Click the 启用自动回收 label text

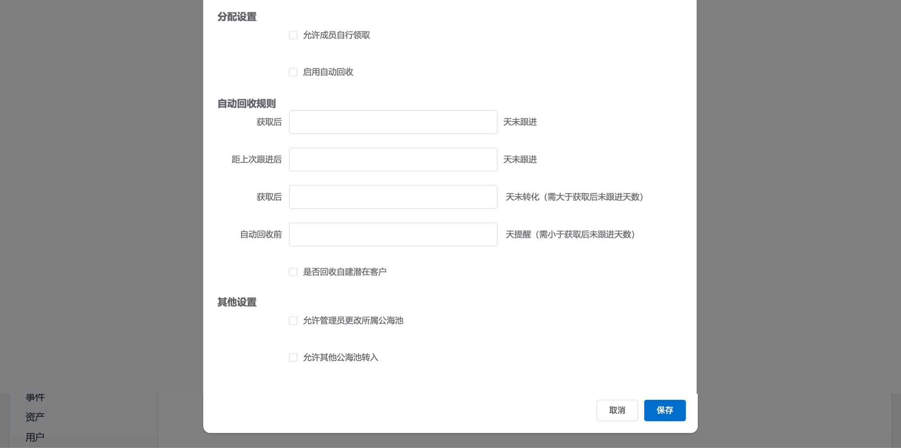coord(328,72)
